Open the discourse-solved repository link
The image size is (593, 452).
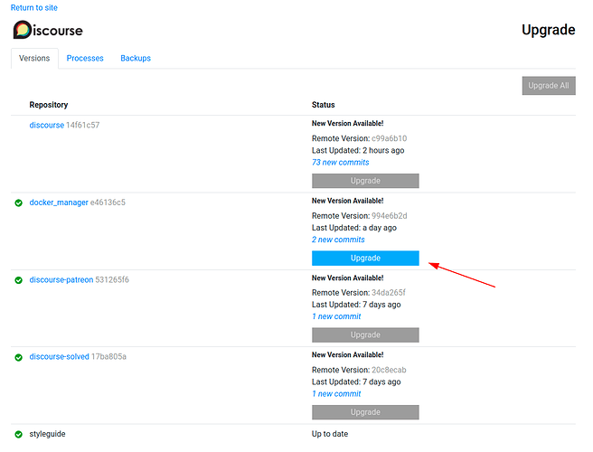click(59, 357)
